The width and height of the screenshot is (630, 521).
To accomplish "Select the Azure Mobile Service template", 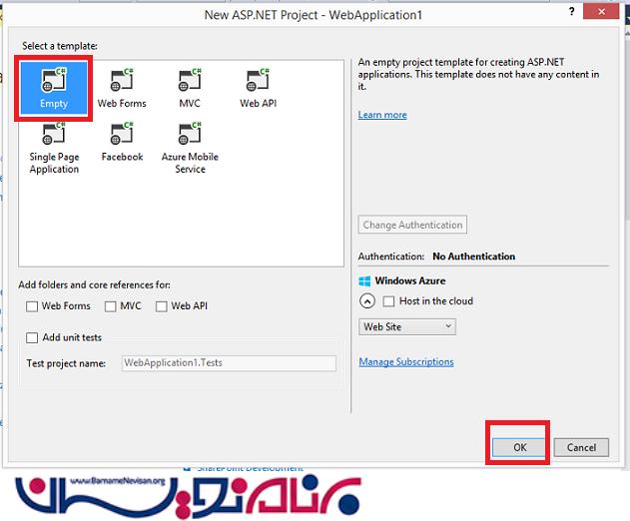I will click(190, 148).
